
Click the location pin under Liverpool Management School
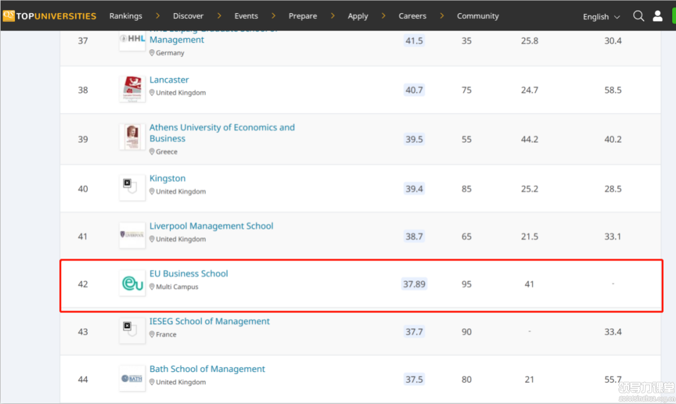(151, 239)
